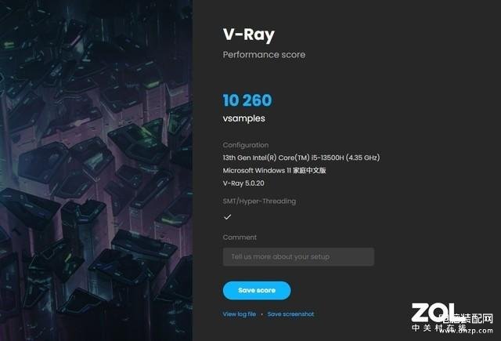Image resolution: width=501 pixels, height=341 pixels.
Task: Click the SMT/Hyper-Threading checkmark icon
Action: 227,217
